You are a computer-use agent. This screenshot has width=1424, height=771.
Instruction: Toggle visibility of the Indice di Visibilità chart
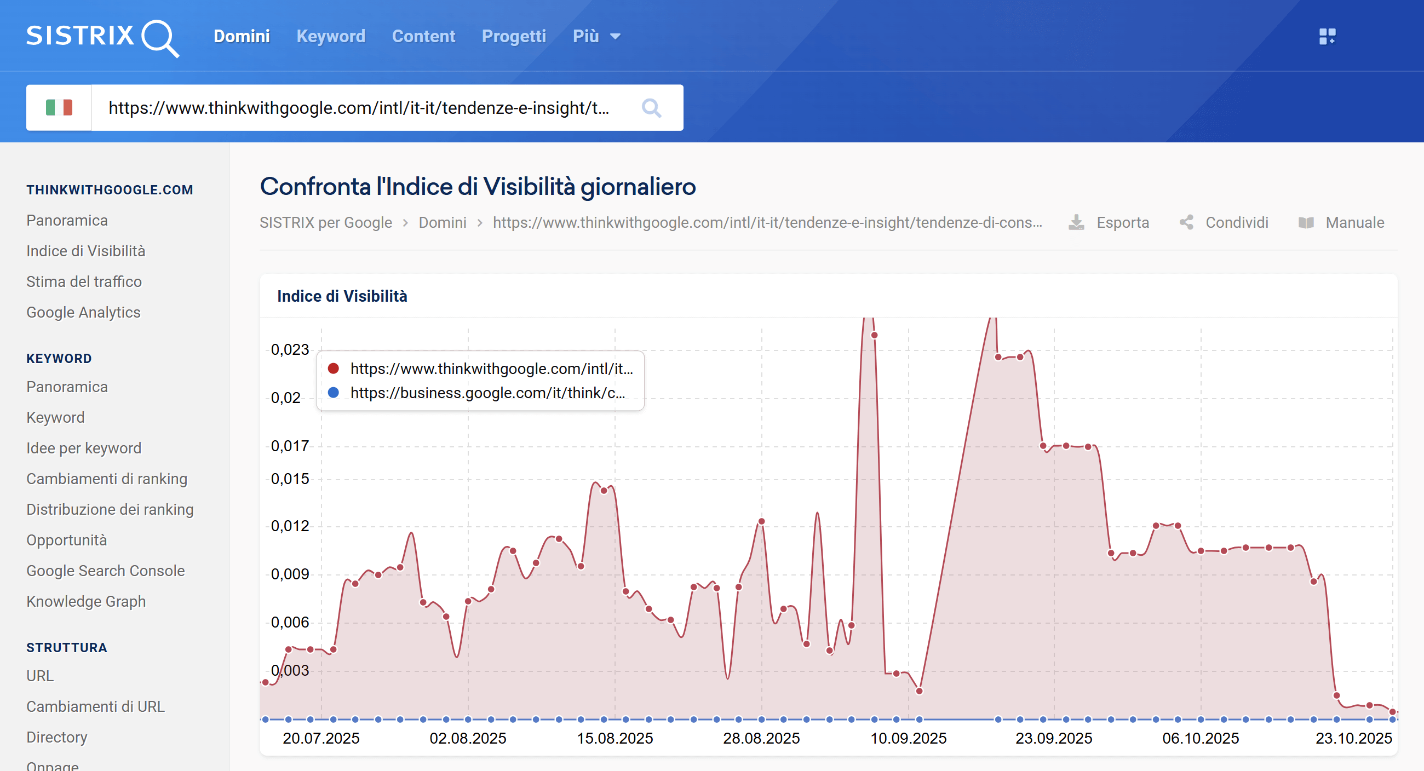342,296
